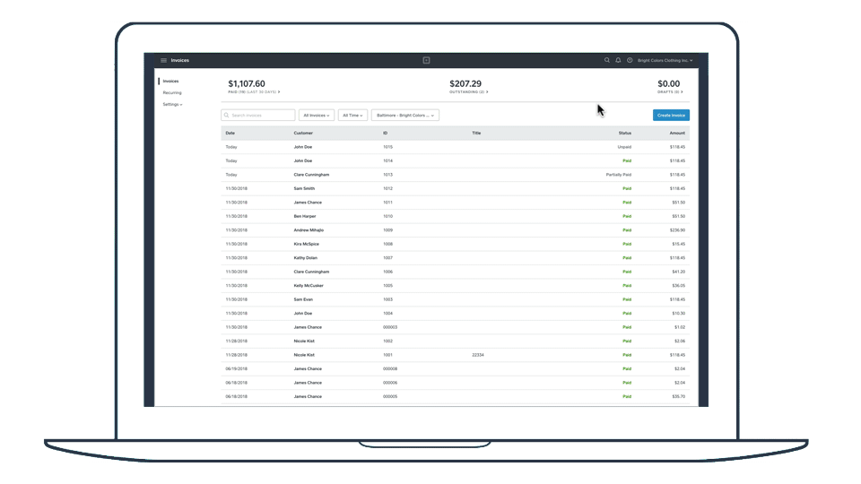Click the $10.30 amount cell

678,314
